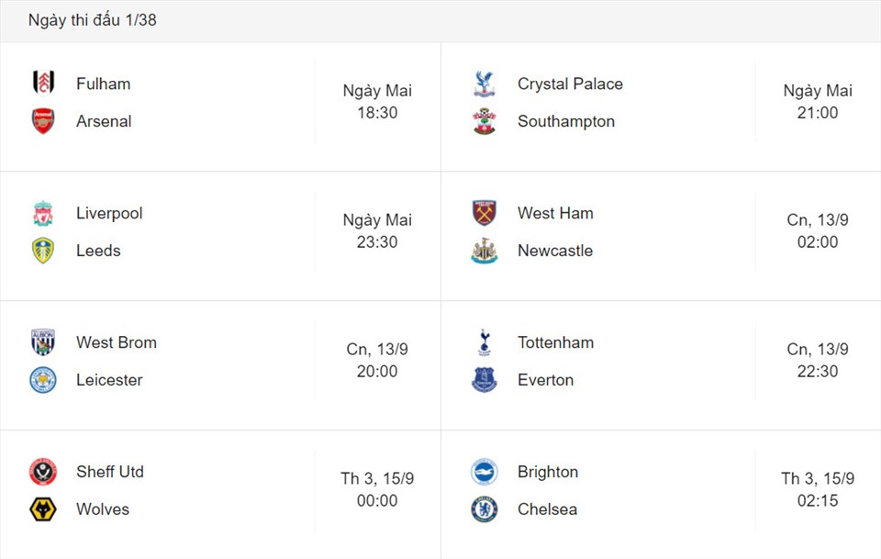Click the Ngày thi đấu 1/38 header
This screenshot has width=881, height=559.
tap(93, 20)
